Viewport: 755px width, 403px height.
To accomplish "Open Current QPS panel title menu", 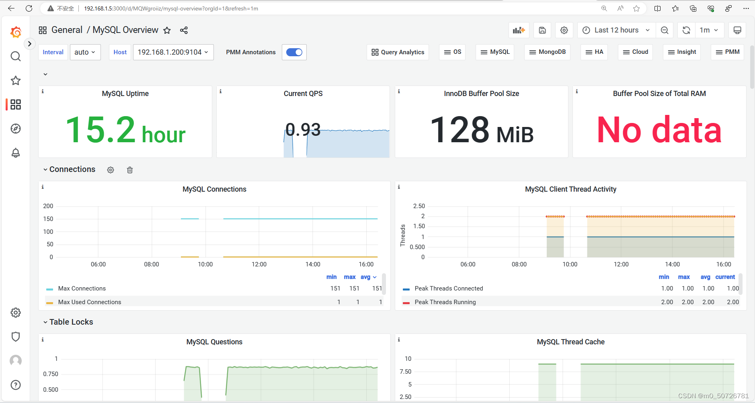I will 303,94.
